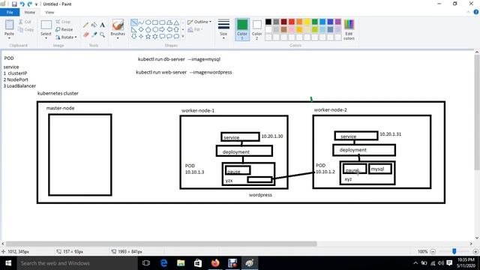
Task: Click the Line shape
Action: (x=134, y=22)
